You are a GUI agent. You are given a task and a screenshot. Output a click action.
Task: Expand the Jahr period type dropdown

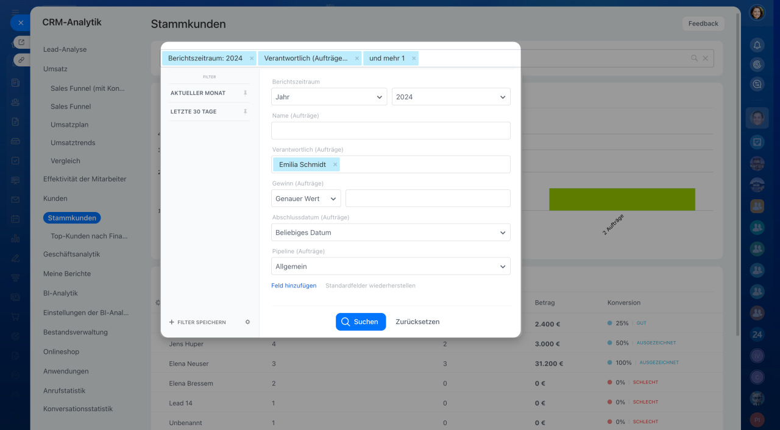[329, 97]
